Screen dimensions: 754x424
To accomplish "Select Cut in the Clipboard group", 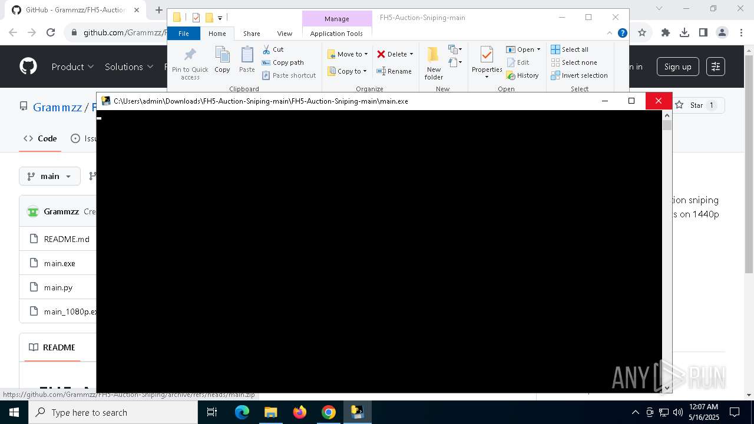I will [273, 49].
